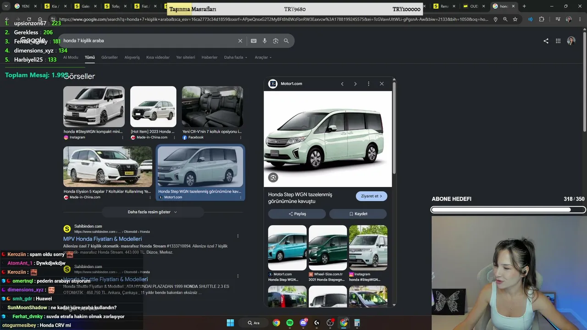Screen dimensions: 587x330
Task: Switch to Görseller tab
Action: (x=110, y=57)
